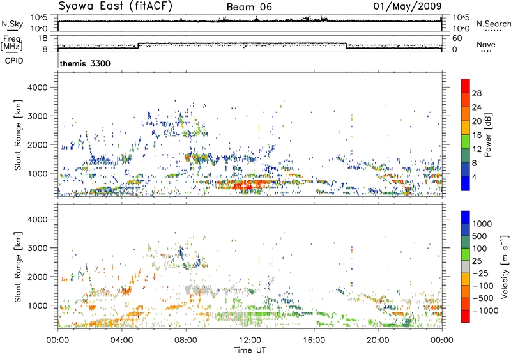Select the 'N.Sky' legend label

pos(12,24)
